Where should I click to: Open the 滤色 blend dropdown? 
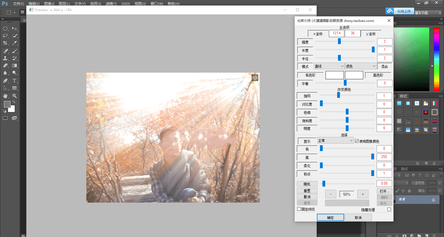[x=360, y=66]
